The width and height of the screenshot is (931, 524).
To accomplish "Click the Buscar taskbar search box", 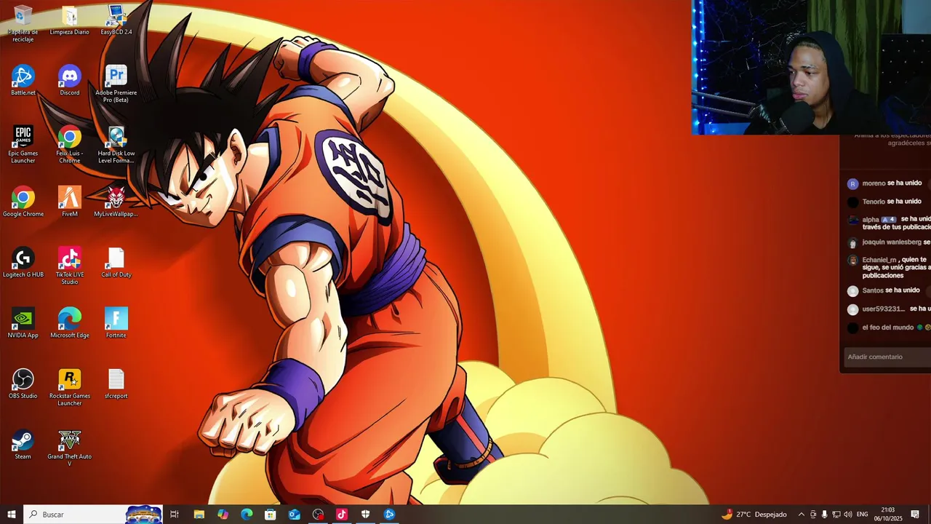I will tap(93, 515).
